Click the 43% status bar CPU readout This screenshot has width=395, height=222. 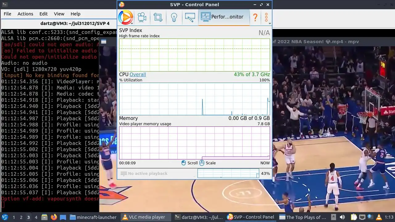tap(265, 174)
